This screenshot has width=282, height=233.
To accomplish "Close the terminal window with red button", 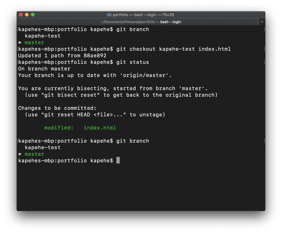I will [x=21, y=15].
